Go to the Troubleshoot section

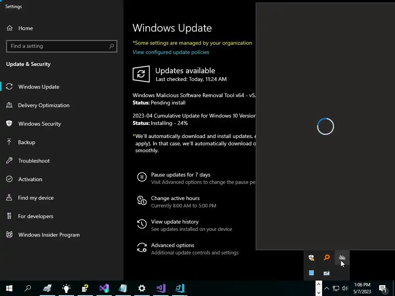(34, 161)
